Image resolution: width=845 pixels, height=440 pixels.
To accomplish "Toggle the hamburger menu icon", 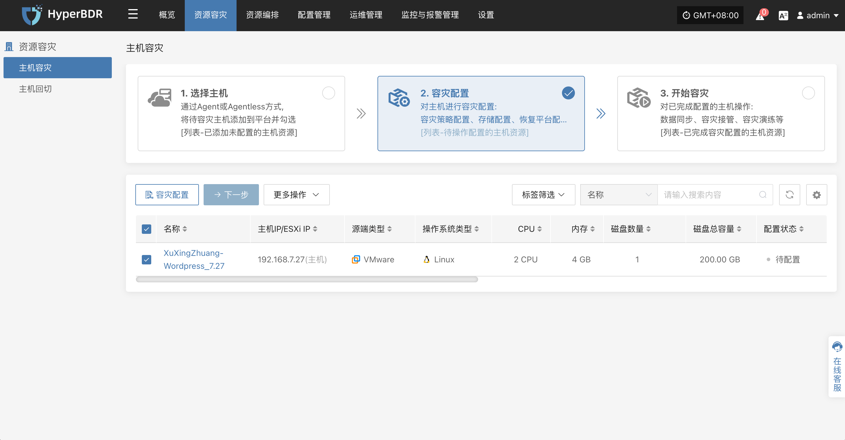I will (133, 14).
